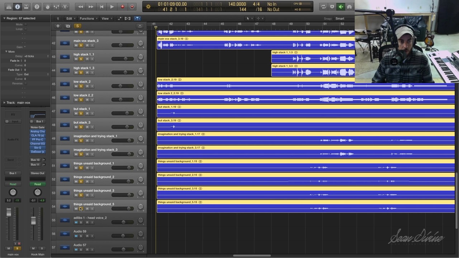Toggle input monitoring on but stack_1
This screenshot has width=459, height=258.
coord(92,114)
